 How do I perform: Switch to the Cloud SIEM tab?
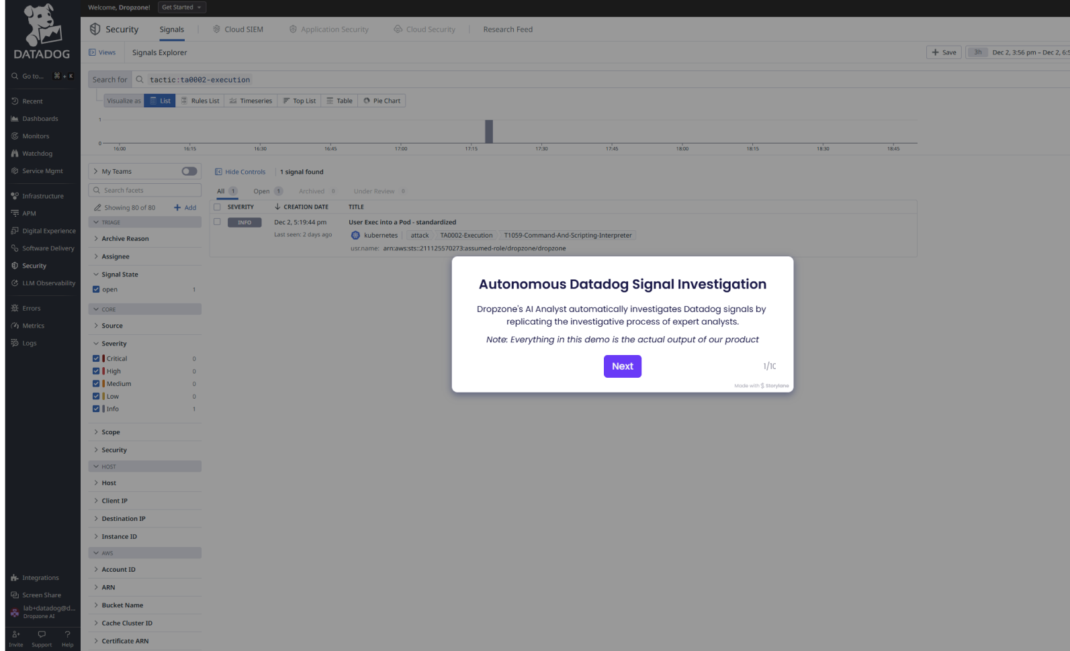(x=238, y=30)
